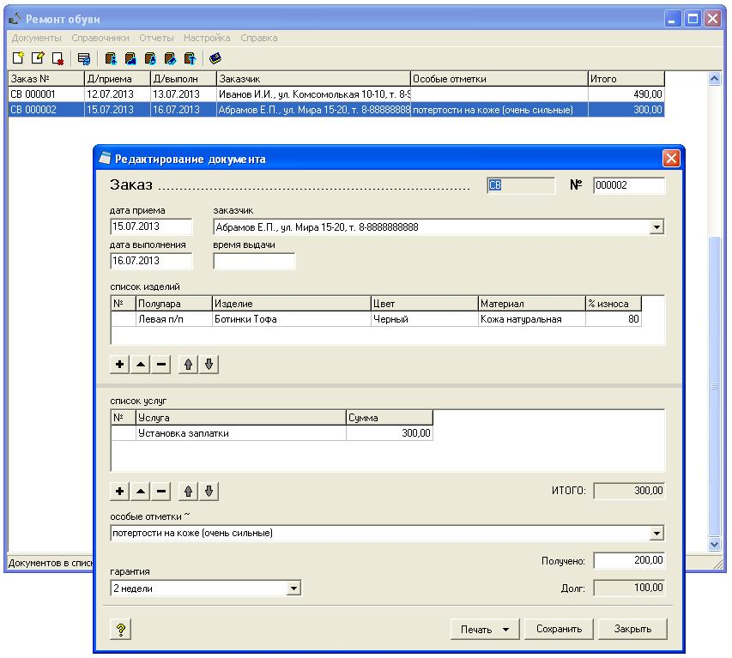Click the plus button under список услуг

[120, 492]
